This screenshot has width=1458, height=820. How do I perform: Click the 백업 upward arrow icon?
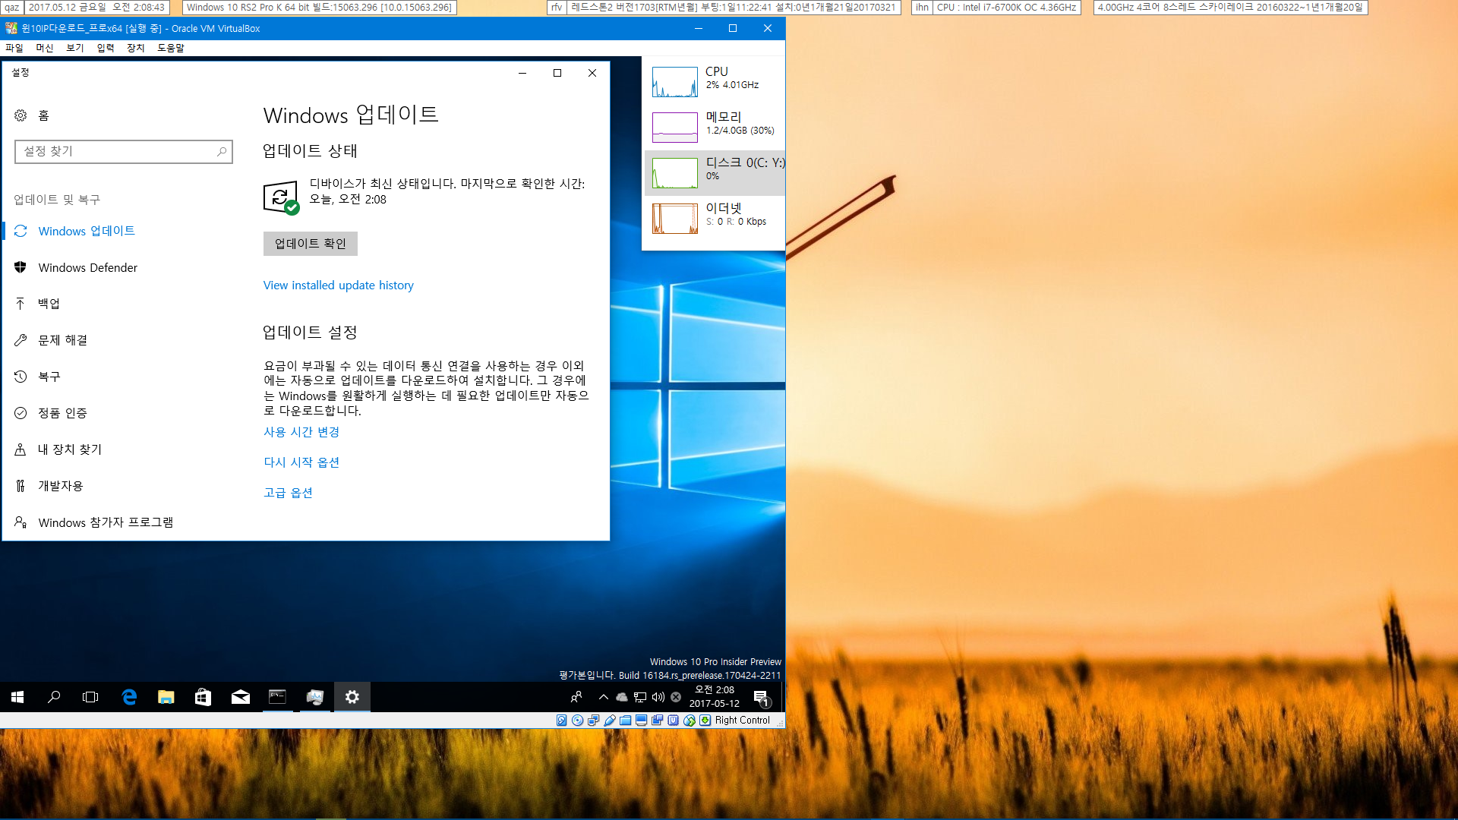tap(21, 304)
